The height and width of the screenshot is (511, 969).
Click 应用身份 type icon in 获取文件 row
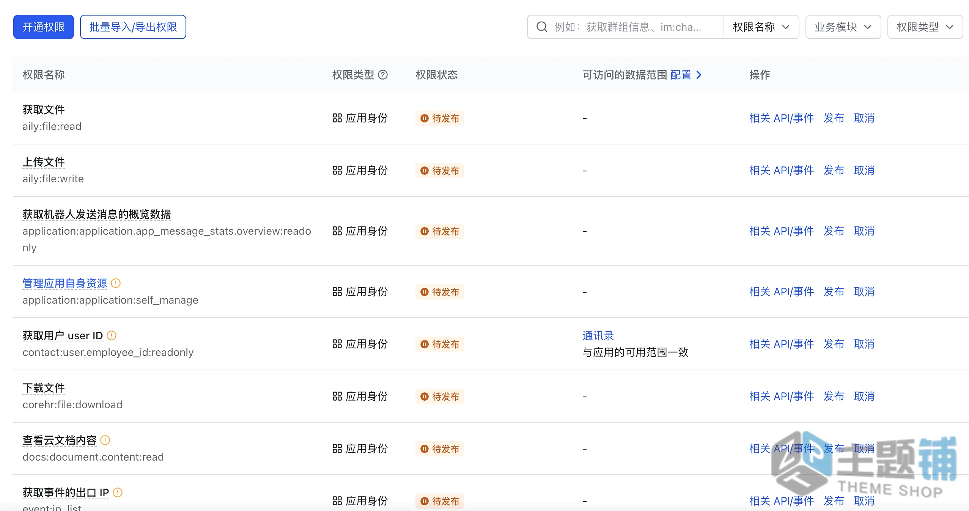(337, 118)
